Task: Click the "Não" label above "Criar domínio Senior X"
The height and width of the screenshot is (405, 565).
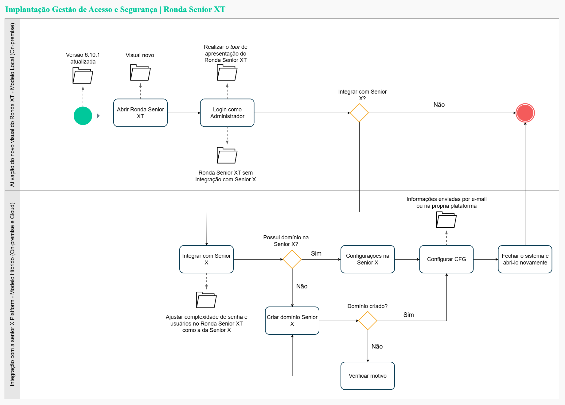Action: 302,286
